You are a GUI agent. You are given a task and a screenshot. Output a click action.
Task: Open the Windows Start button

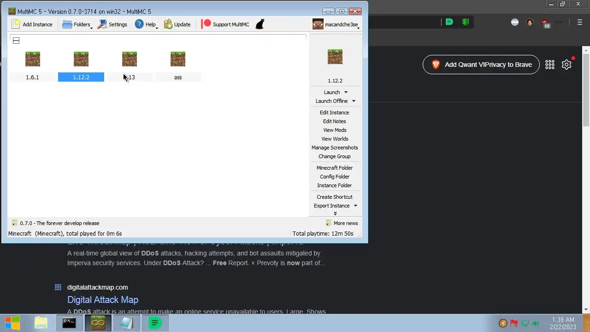pyautogui.click(x=12, y=323)
